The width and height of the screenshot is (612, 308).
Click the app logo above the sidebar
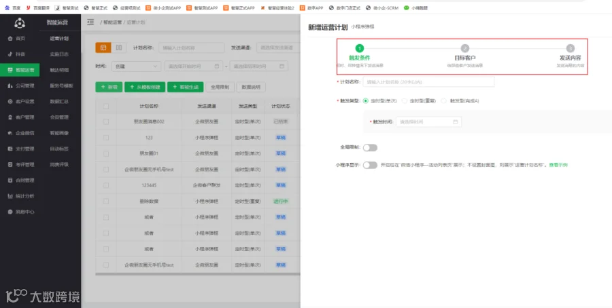coord(20,23)
